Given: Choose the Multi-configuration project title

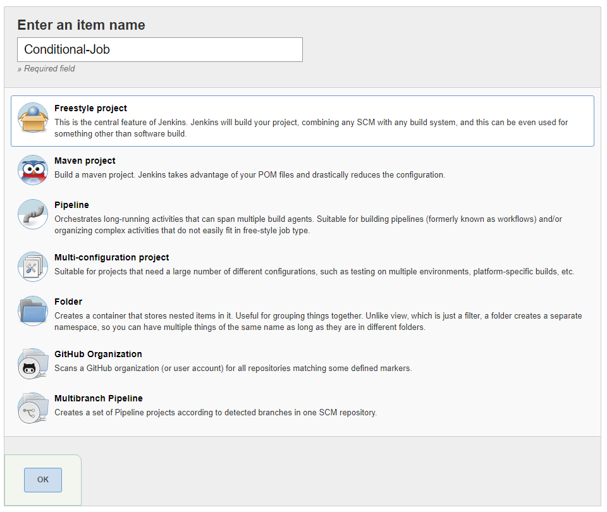Looking at the screenshot, I should click(x=111, y=258).
